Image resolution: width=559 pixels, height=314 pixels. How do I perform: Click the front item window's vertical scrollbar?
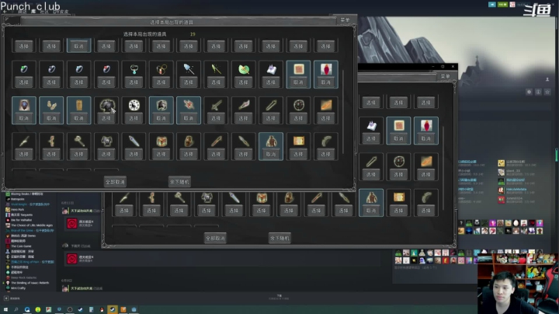click(x=343, y=111)
